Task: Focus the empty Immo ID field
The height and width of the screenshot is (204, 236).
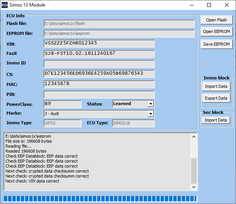Action: (99, 64)
